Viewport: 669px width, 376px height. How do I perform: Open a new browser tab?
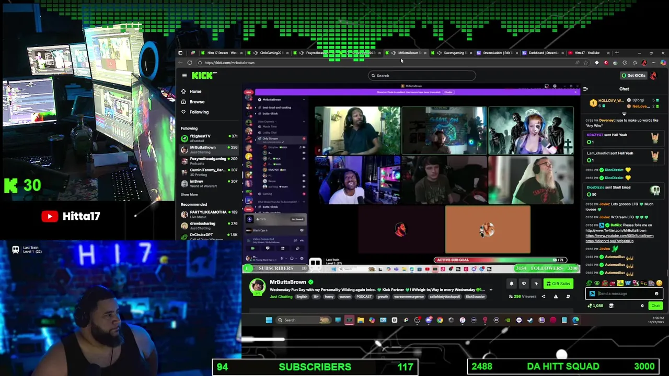(x=617, y=53)
